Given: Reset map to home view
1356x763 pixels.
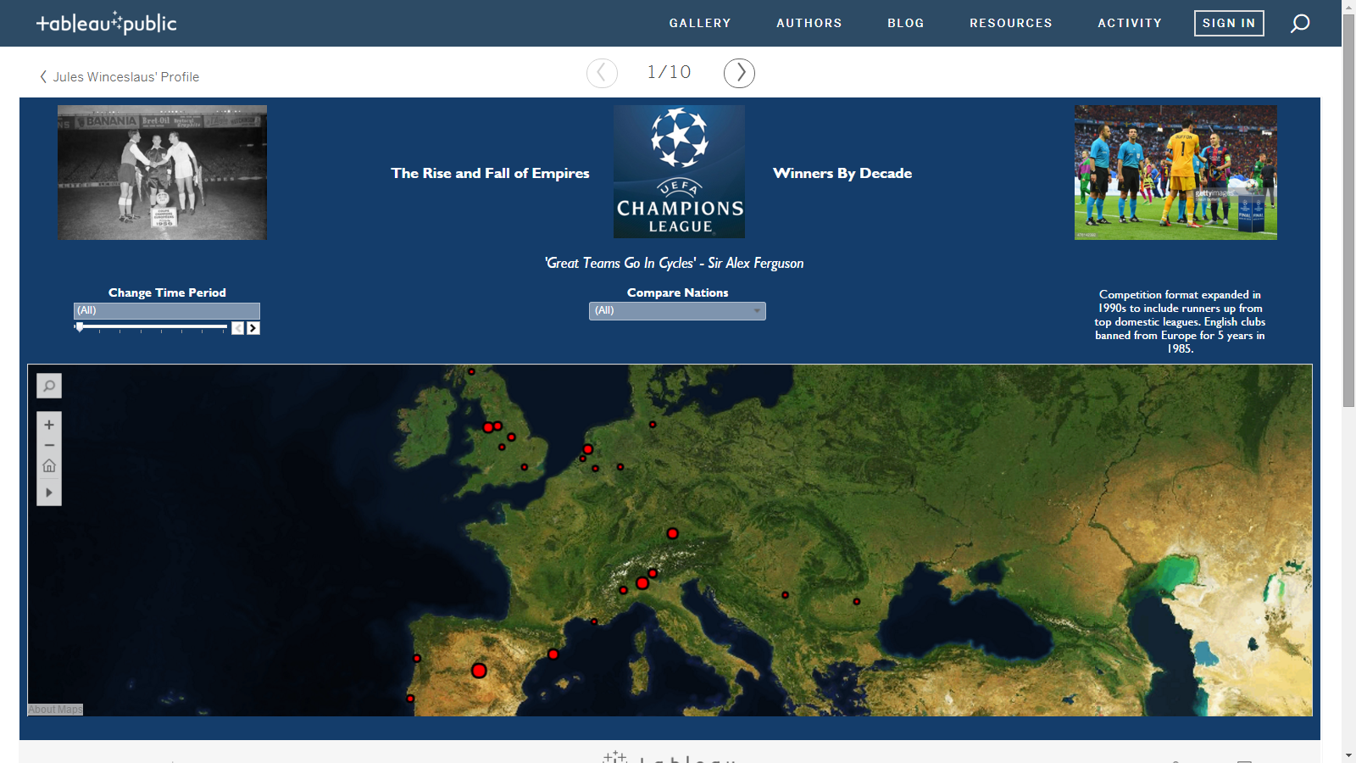Looking at the screenshot, I should [x=49, y=465].
